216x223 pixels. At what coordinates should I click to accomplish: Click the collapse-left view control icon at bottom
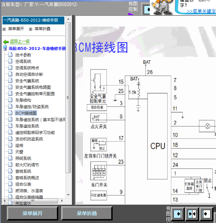pos(206,214)
